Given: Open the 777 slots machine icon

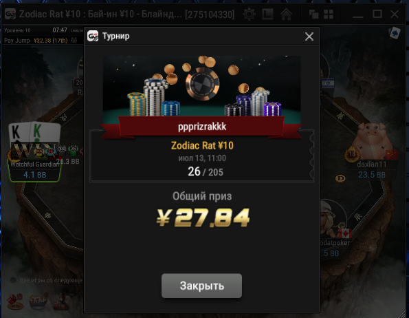Looking at the screenshot, I should [38, 301].
